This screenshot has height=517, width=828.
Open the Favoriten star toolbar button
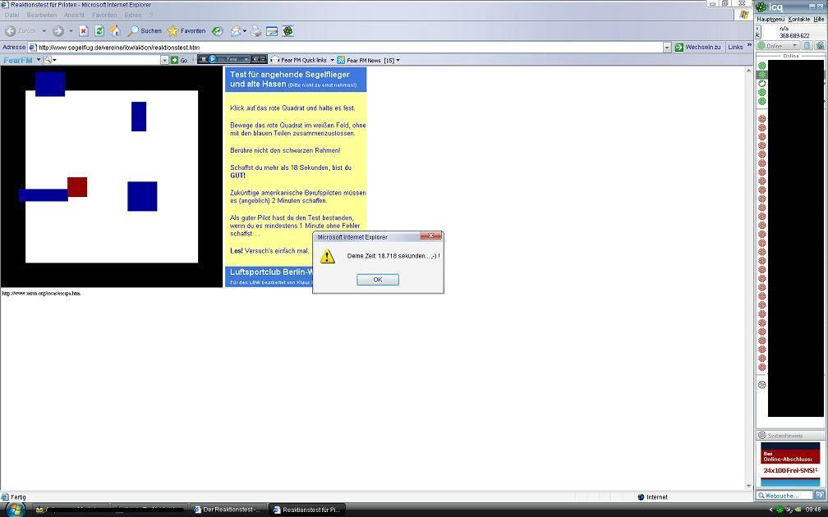click(186, 31)
